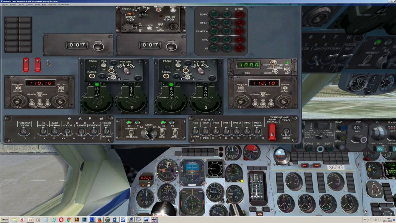Push the right КУРС button beside 007
This screenshot has height=223, width=396.
pyautogui.click(x=171, y=47)
